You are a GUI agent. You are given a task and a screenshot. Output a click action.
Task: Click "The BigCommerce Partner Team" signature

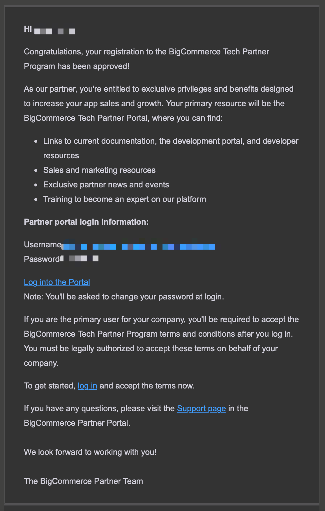[x=83, y=481]
